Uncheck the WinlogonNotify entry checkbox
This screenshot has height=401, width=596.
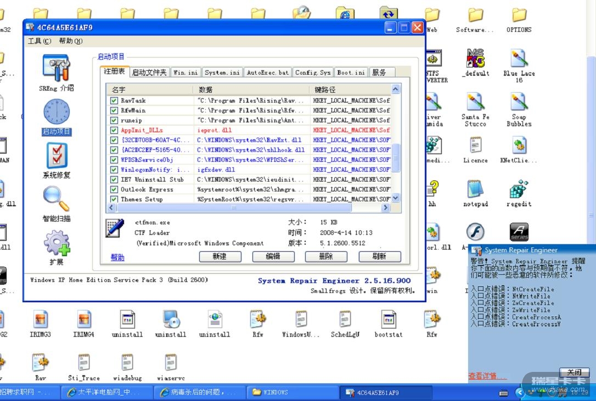coord(114,170)
